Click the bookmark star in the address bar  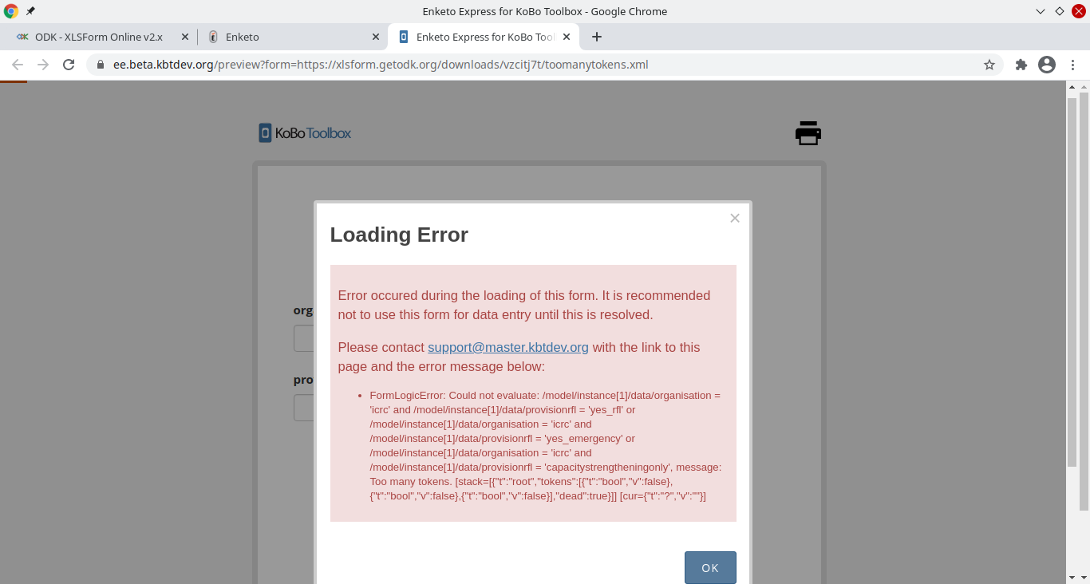(989, 65)
